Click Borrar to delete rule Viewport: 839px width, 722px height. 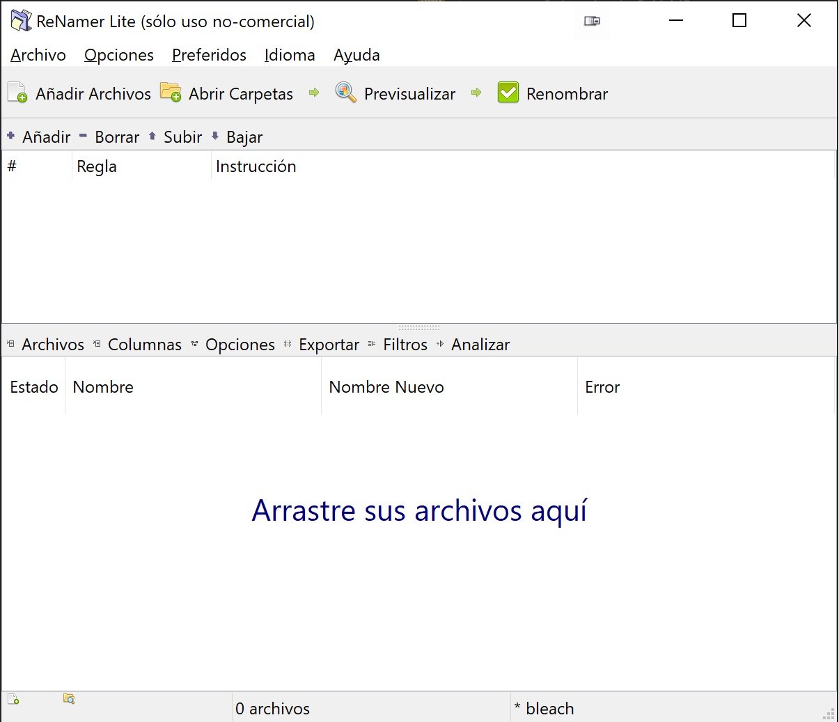click(x=117, y=137)
